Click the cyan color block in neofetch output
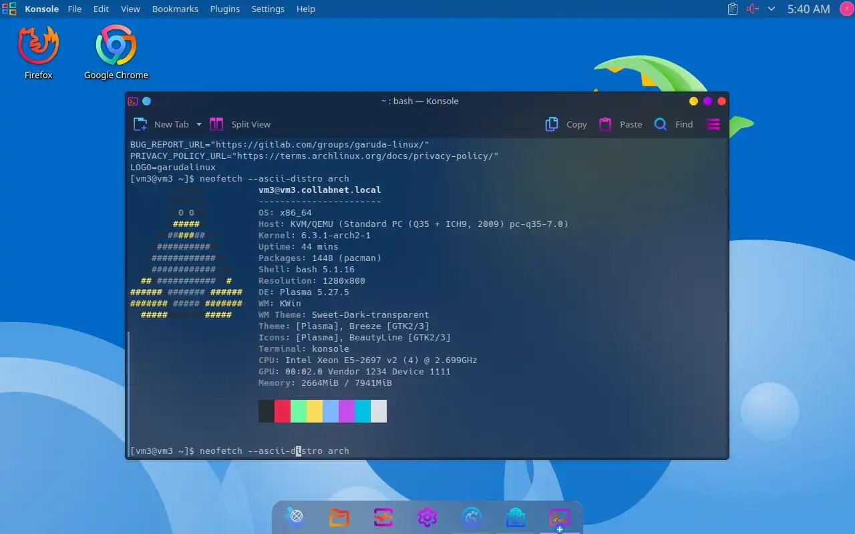Image resolution: width=855 pixels, height=534 pixels. (x=363, y=411)
